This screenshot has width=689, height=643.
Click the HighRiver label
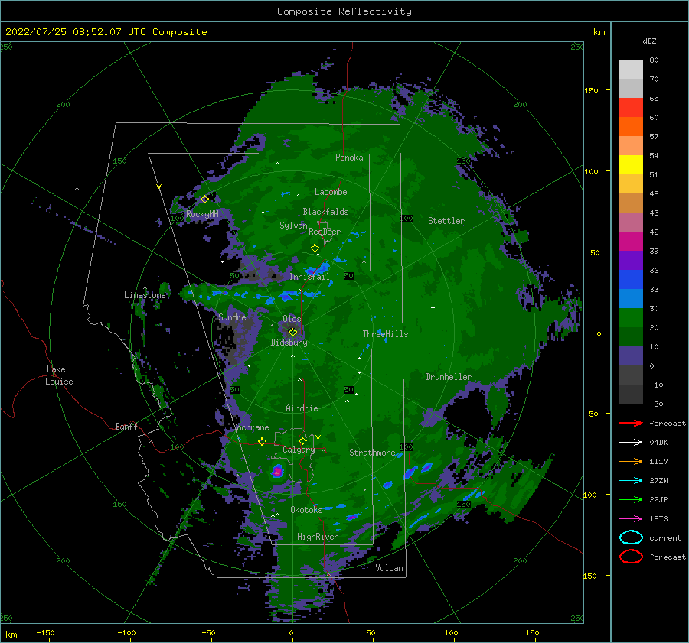(x=318, y=537)
